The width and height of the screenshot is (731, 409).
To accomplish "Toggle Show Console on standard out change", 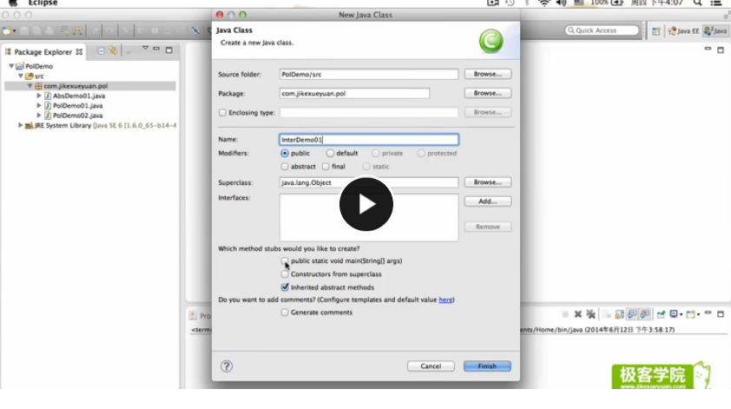I will (x=632, y=314).
